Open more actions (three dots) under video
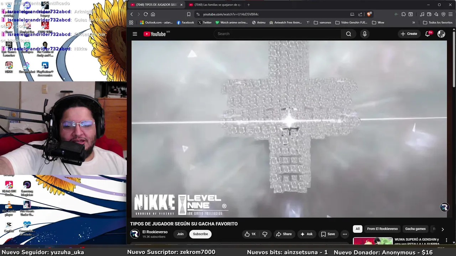This screenshot has width=456, height=256. (344, 234)
